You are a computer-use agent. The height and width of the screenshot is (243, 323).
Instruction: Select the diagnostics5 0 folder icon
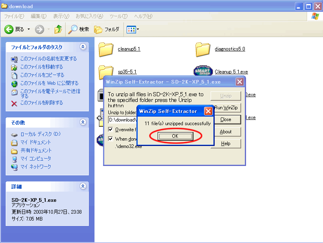pyautogui.click(x=203, y=49)
